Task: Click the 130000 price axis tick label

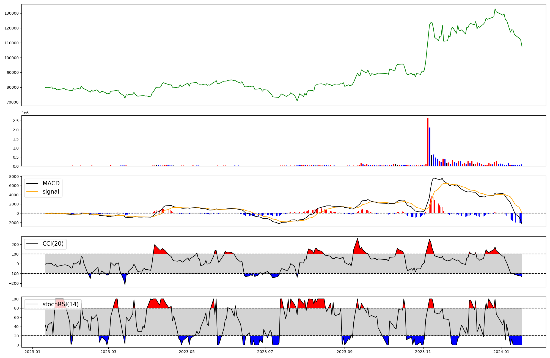Action: 12,13
